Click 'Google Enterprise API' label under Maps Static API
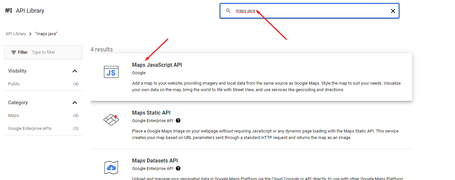This screenshot has height=180, width=455. click(153, 121)
